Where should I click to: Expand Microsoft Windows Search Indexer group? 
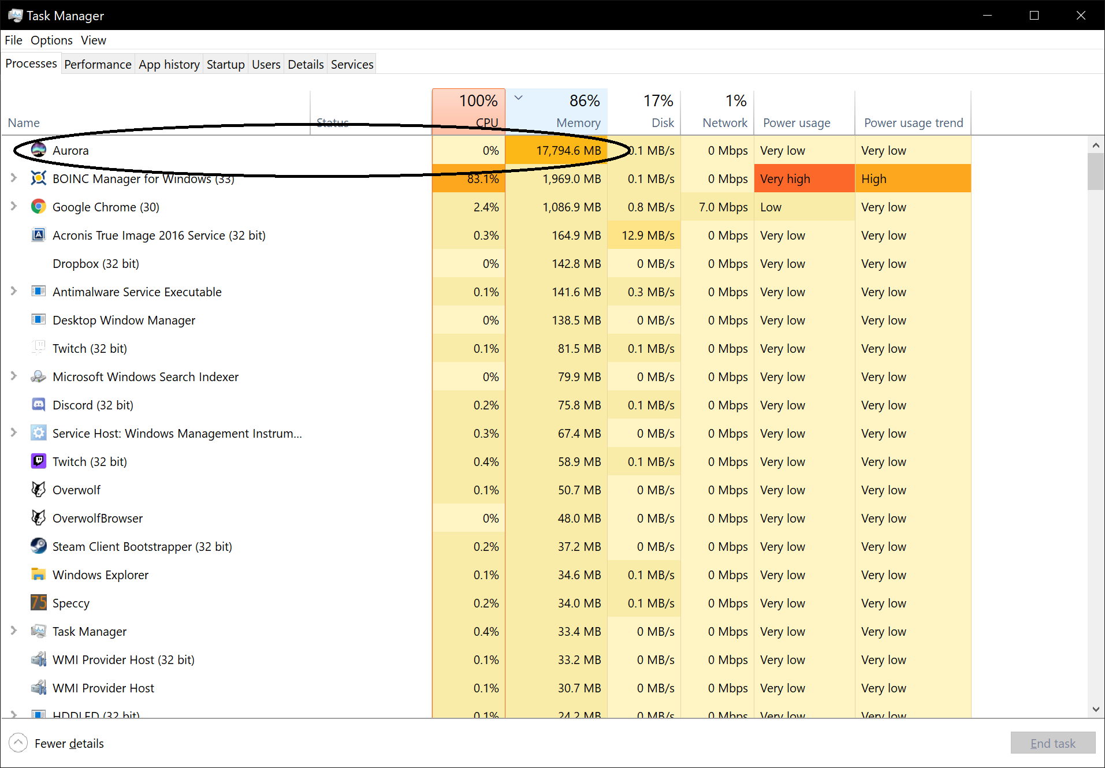(x=14, y=376)
